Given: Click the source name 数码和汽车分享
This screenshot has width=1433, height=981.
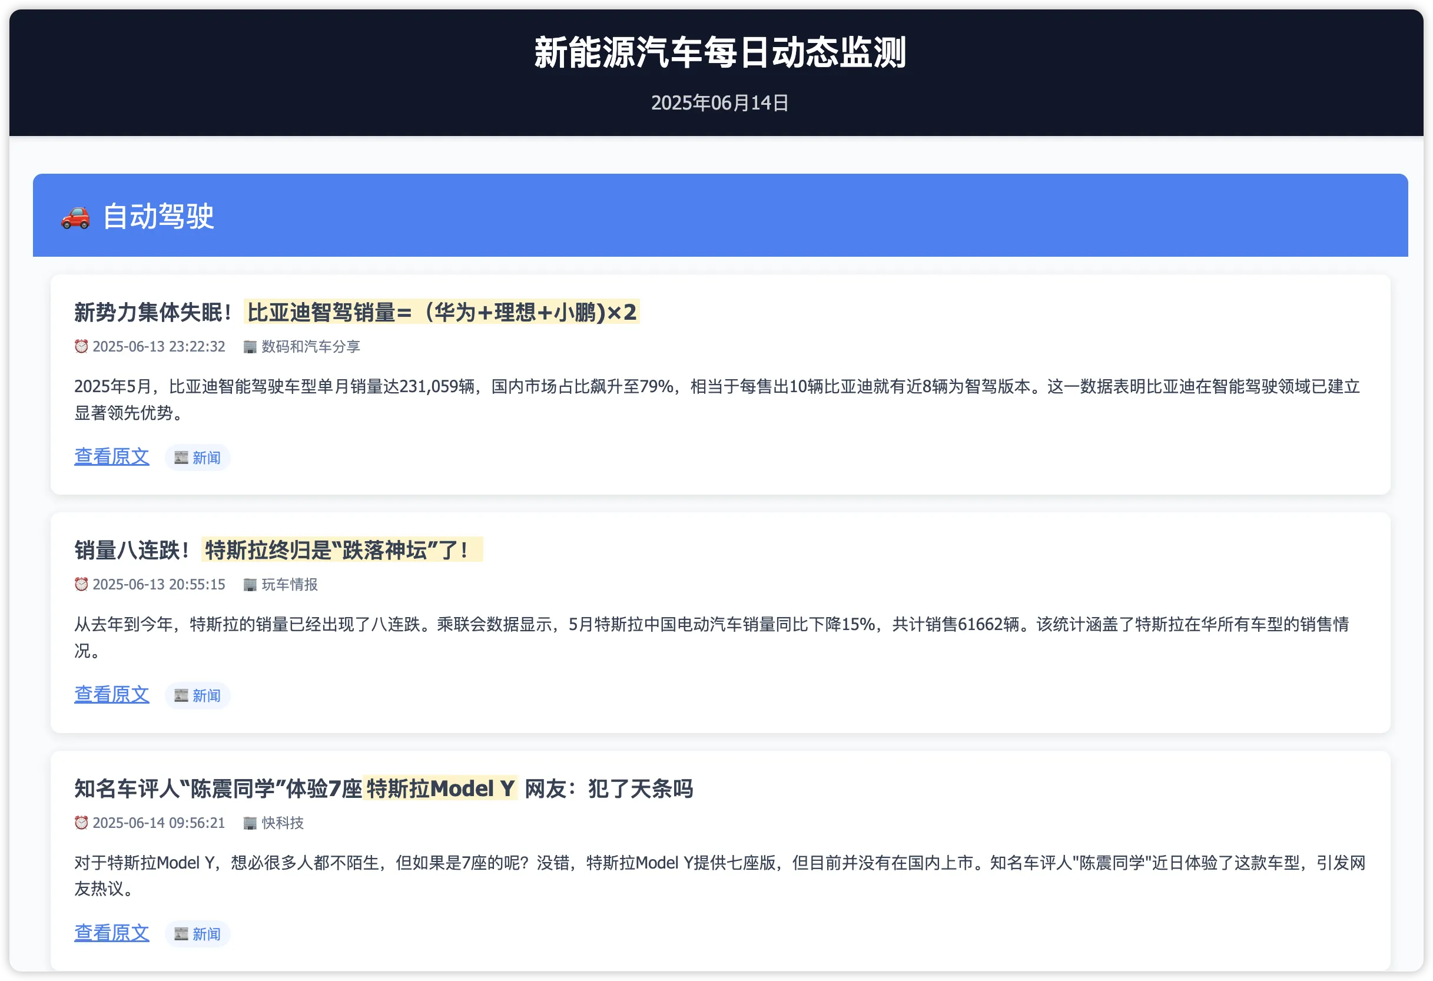Looking at the screenshot, I should 311,346.
